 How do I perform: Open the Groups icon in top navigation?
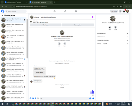[x=76, y=11]
